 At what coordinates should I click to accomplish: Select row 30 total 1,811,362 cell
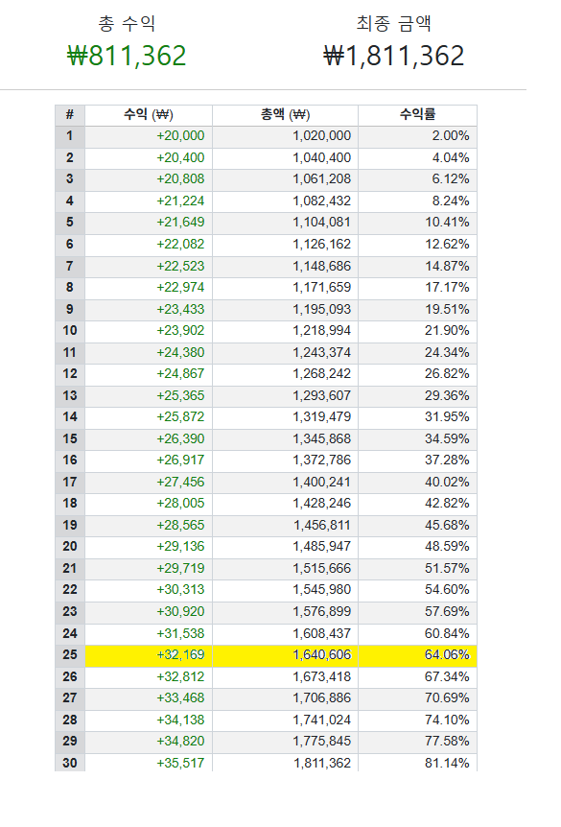pos(285,763)
